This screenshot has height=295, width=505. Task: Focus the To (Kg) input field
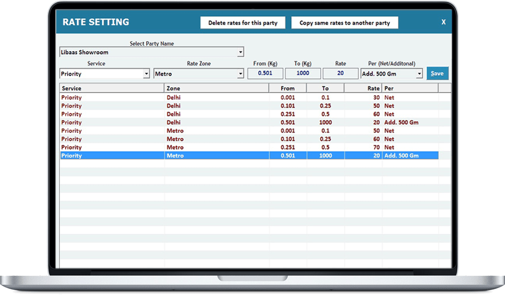pos(303,73)
